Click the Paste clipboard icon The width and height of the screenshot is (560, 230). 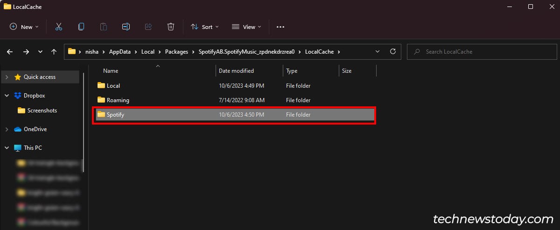(104, 27)
